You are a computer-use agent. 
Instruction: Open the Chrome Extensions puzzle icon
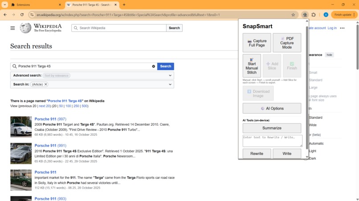pos(314,15)
